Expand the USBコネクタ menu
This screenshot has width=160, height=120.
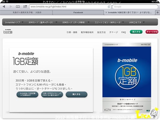[137, 22]
